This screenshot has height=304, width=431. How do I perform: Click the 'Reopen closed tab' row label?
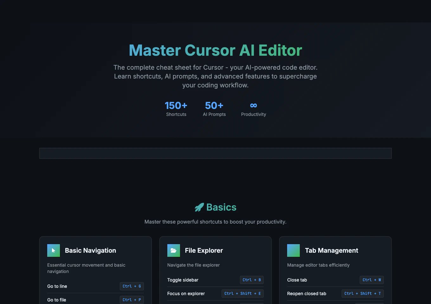(306, 294)
